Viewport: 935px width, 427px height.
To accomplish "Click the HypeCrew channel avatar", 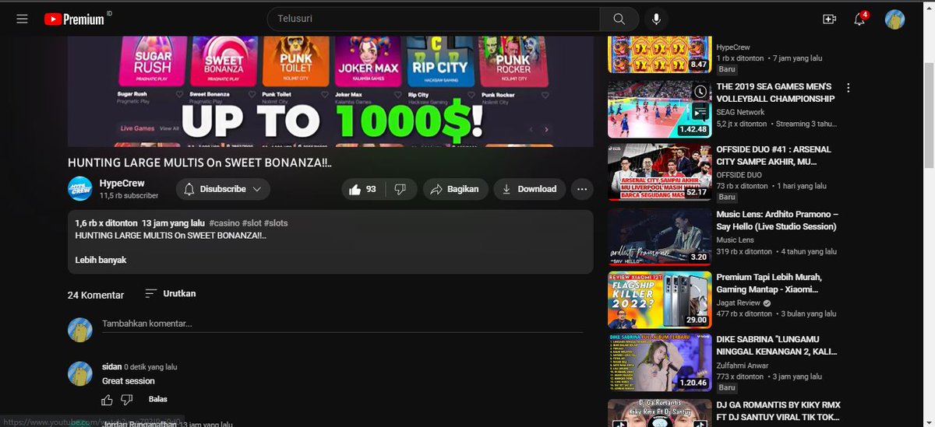I will [x=81, y=189].
